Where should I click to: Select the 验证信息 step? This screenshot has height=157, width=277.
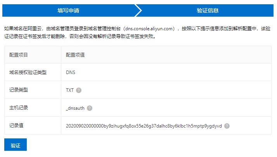pyautogui.click(x=208, y=10)
